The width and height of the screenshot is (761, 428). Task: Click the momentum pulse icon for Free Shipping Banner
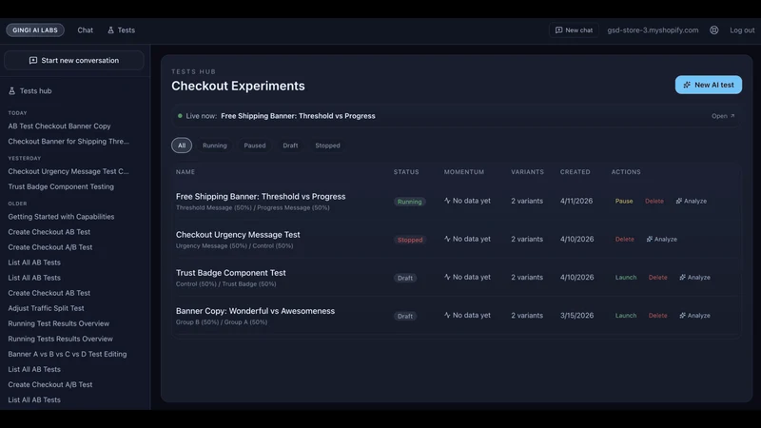click(447, 201)
